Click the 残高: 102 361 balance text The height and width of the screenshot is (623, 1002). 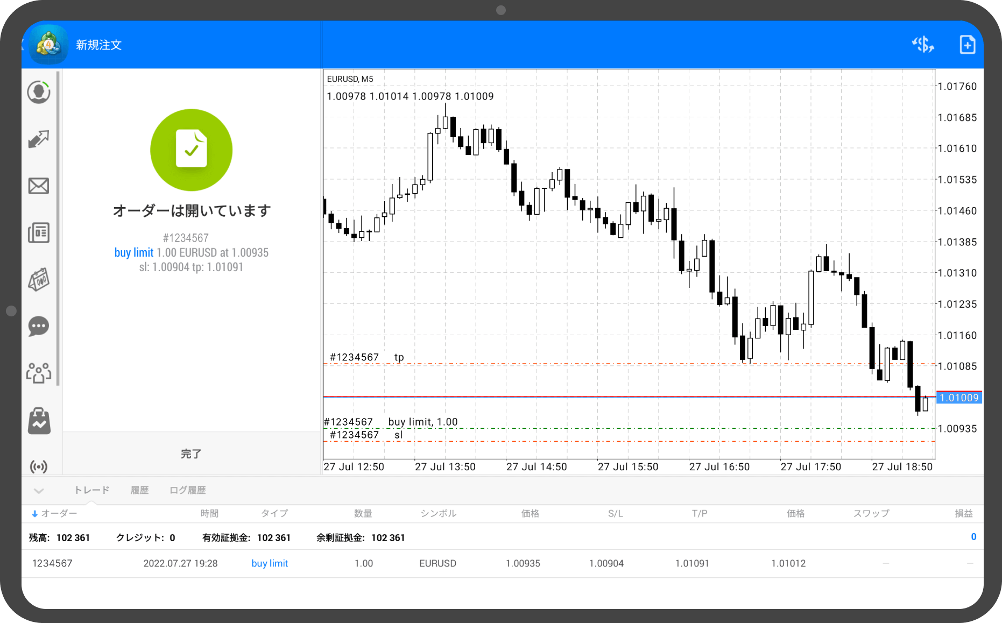coord(59,537)
